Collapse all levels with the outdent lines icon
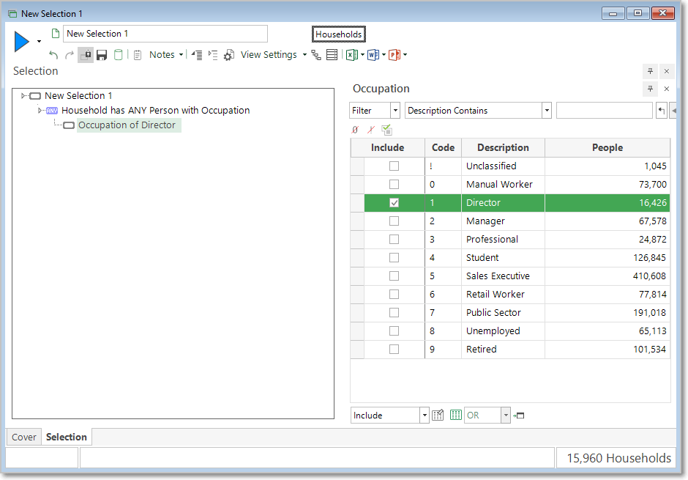 click(x=197, y=55)
